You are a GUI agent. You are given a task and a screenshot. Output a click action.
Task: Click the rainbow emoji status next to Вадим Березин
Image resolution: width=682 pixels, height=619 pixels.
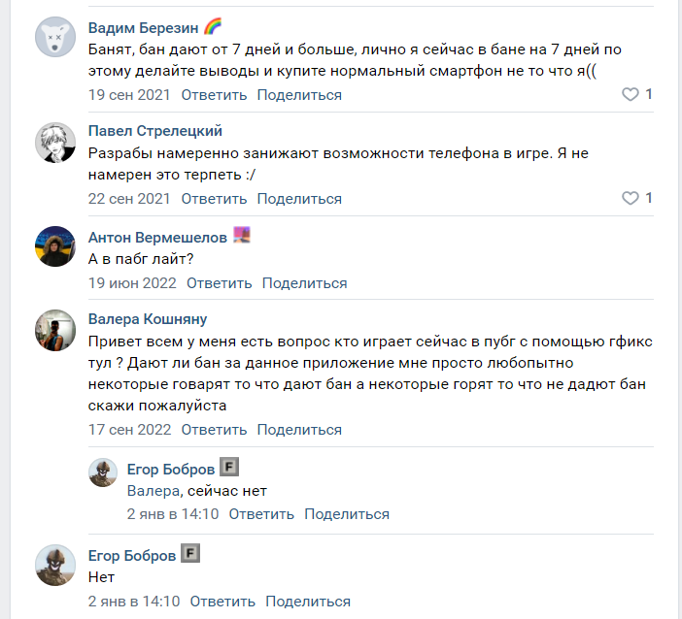click(213, 26)
